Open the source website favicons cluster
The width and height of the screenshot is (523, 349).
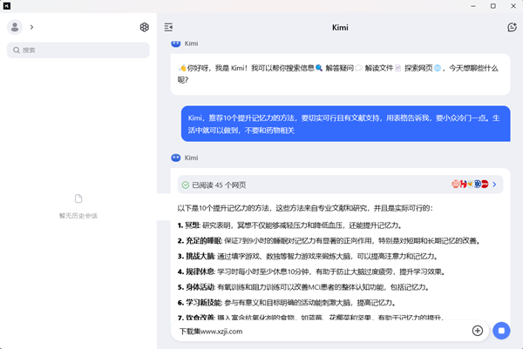[x=470, y=184]
